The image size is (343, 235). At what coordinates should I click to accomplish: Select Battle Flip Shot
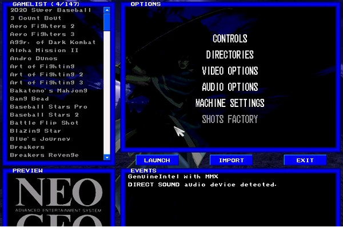(45, 123)
